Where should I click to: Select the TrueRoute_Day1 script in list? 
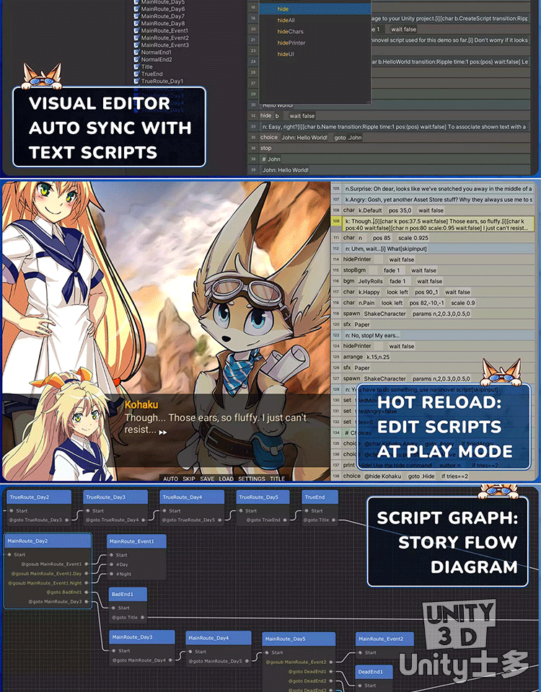coord(162,81)
